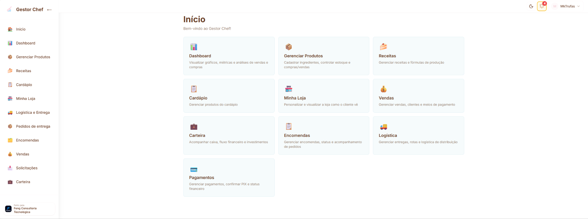Click the Minha Loja store icon in sidebar
This screenshot has height=219, width=588.
[10, 99]
